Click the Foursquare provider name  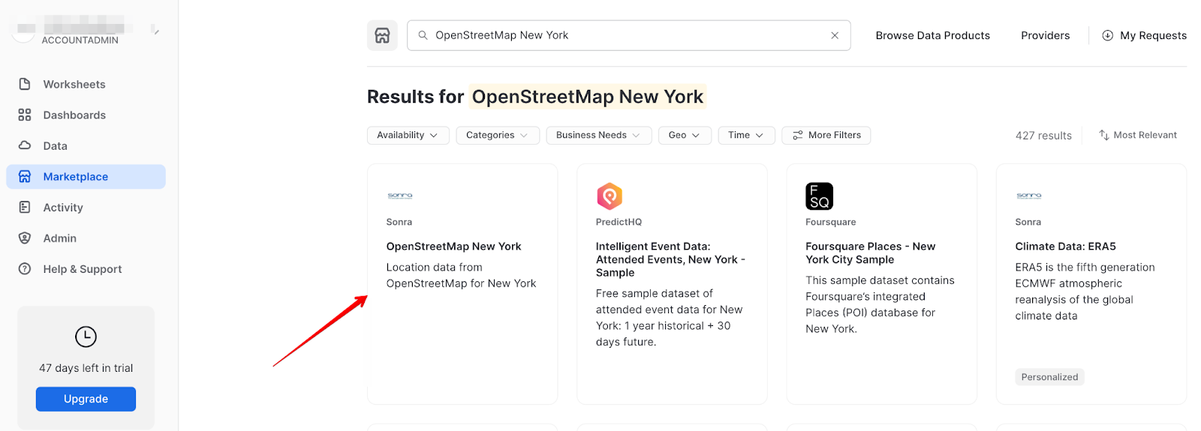point(830,222)
